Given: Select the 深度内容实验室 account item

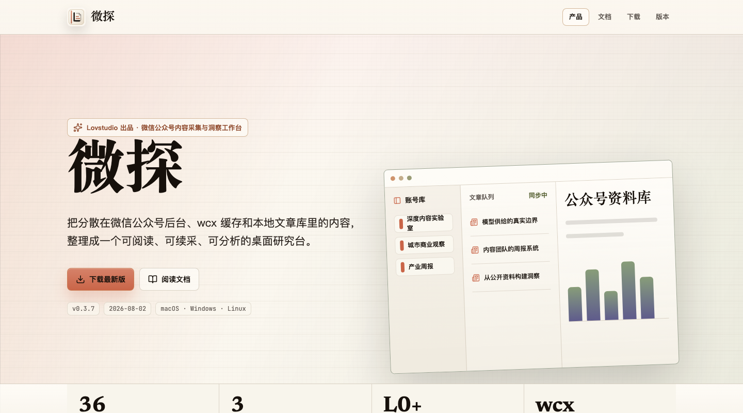Looking at the screenshot, I should point(424,223).
